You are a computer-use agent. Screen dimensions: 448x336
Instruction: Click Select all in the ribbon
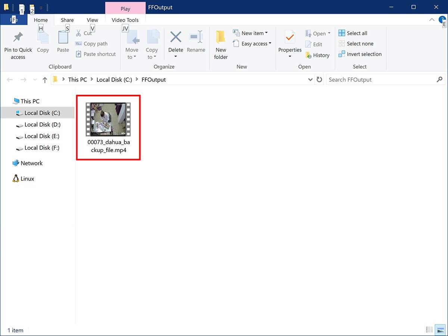click(x=353, y=33)
